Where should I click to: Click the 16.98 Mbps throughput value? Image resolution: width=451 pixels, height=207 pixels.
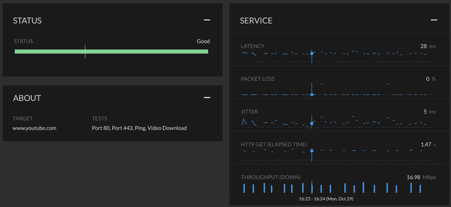421,177
